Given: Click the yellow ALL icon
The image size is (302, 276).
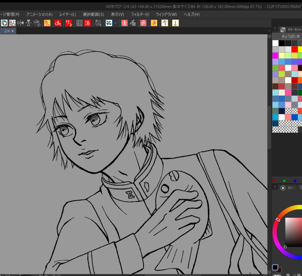Looking at the screenshot, I should (x=47, y=23).
